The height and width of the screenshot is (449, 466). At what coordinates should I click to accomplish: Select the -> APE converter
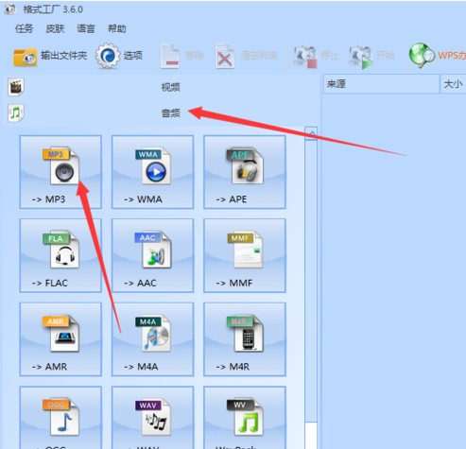pyautogui.click(x=245, y=172)
